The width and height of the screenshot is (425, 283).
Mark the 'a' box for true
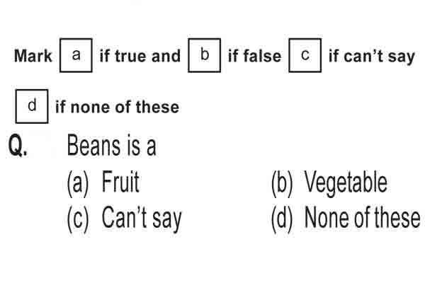click(76, 55)
